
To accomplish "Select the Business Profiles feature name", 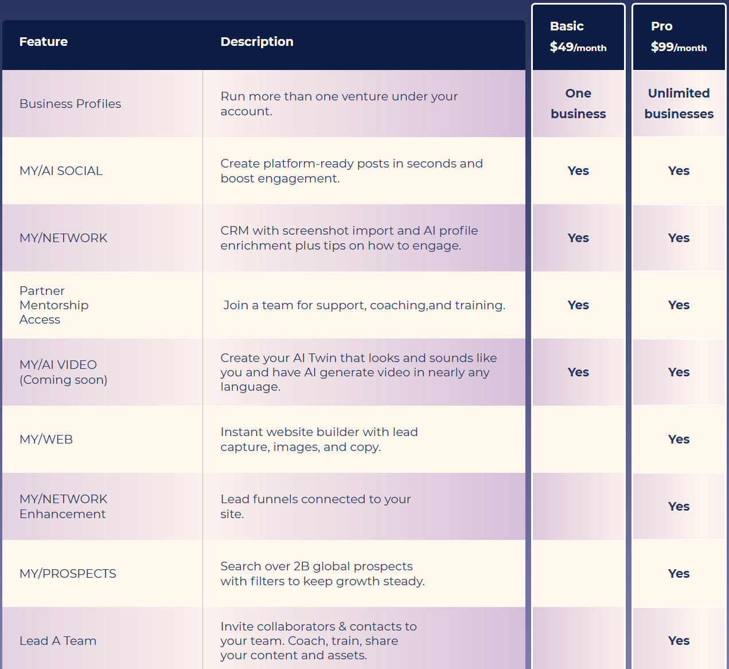I will coord(70,104).
